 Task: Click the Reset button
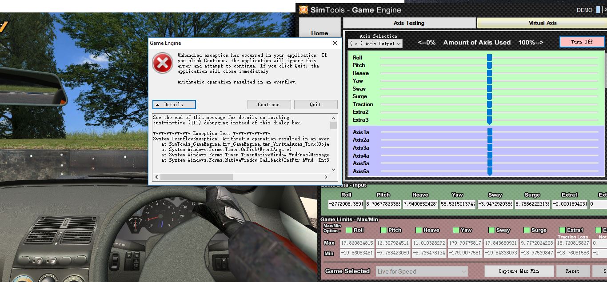pos(572,271)
